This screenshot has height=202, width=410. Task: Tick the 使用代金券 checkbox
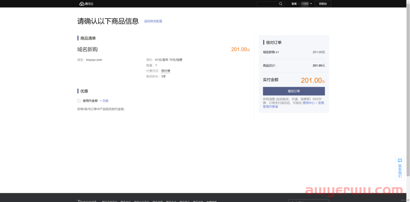tap(79, 101)
